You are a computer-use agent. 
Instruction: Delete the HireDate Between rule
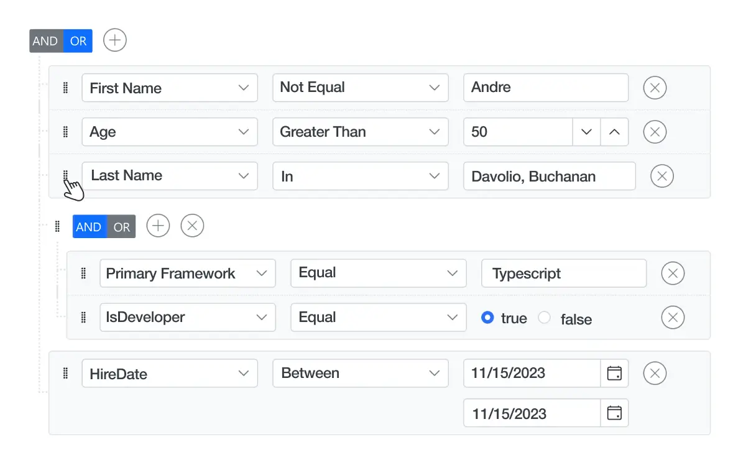tap(655, 373)
